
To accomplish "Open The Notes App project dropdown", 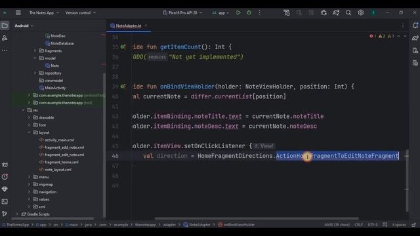I will 44,12.
